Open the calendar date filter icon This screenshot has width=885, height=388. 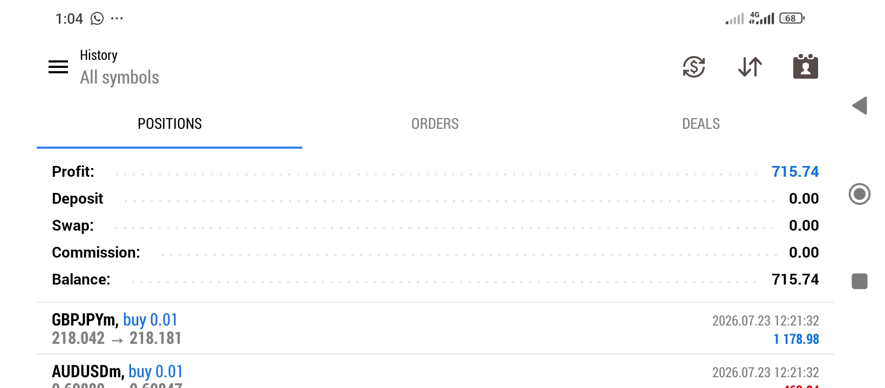pyautogui.click(x=806, y=66)
